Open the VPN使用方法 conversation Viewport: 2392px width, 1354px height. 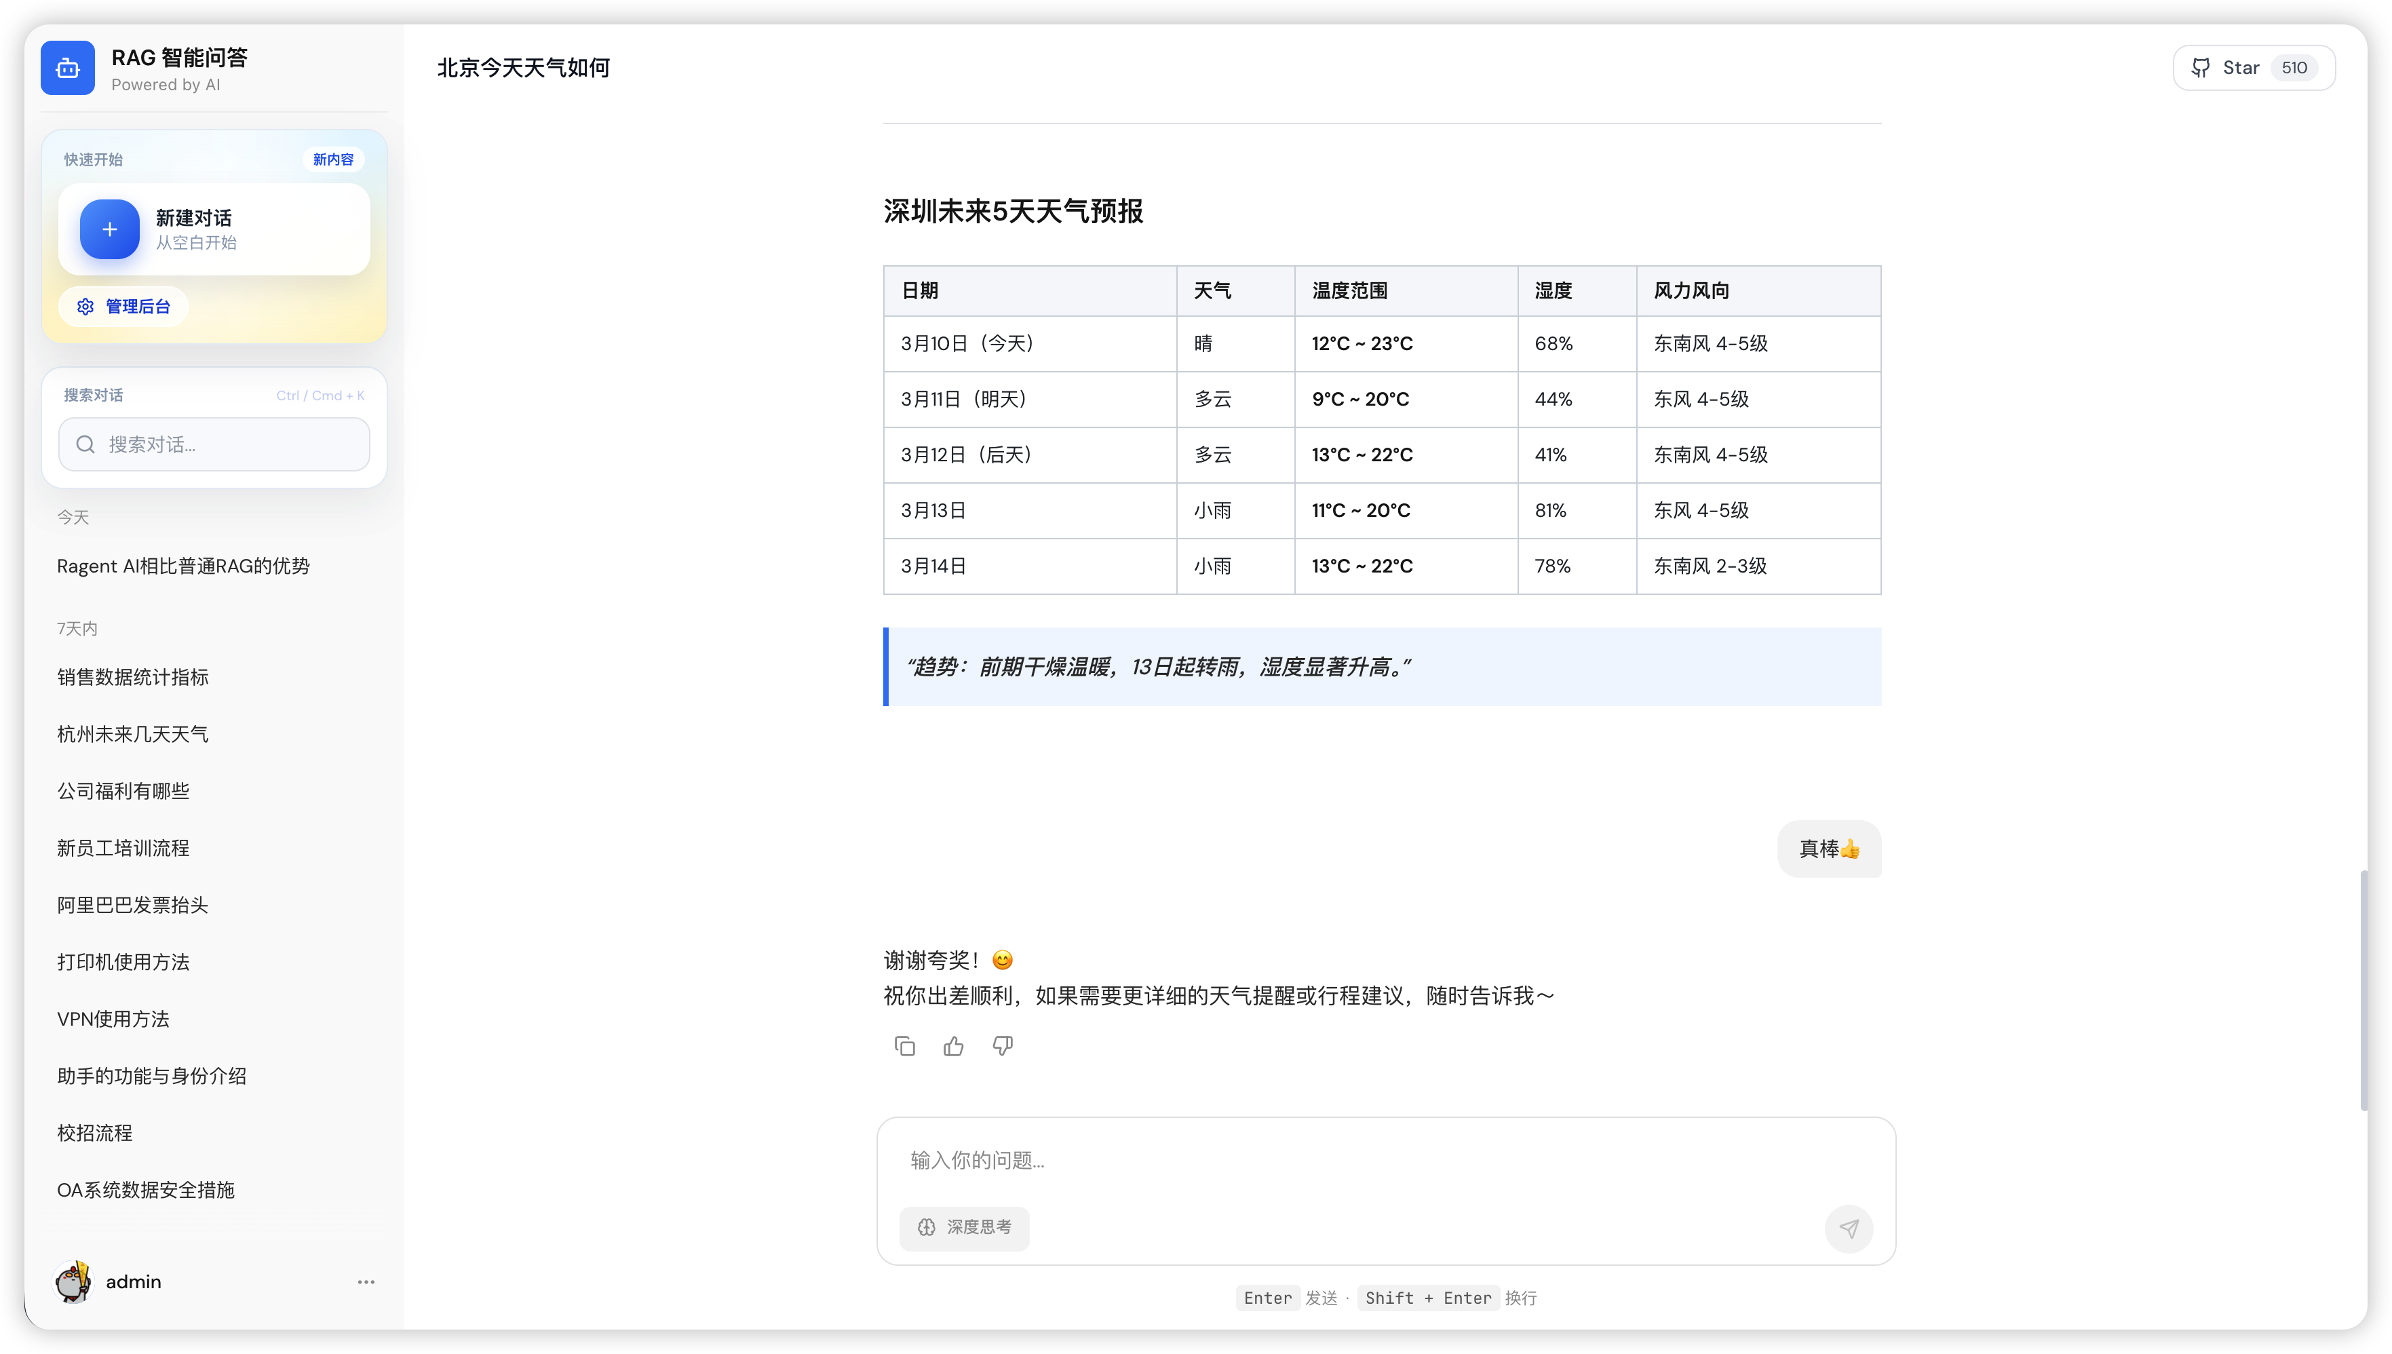113,1019
